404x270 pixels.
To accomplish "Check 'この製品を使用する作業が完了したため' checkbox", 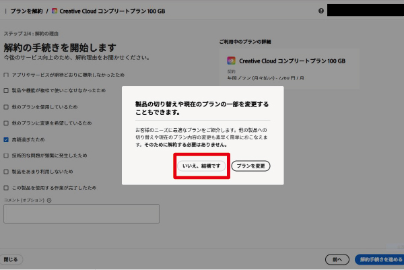I will pyautogui.click(x=6, y=188).
